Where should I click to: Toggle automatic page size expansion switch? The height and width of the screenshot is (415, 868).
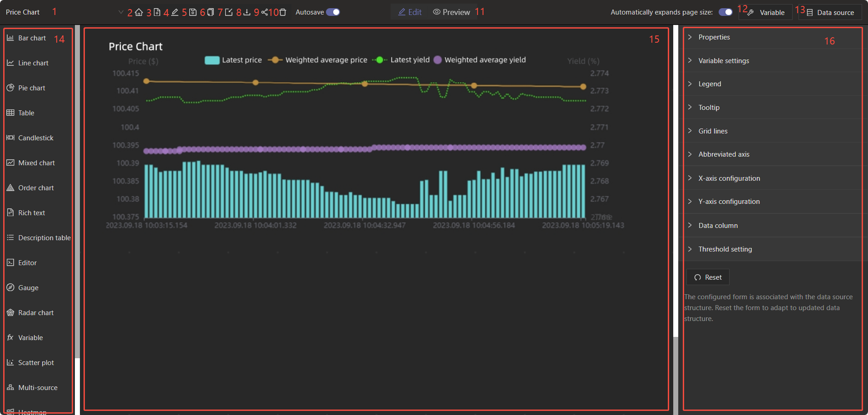coord(725,12)
